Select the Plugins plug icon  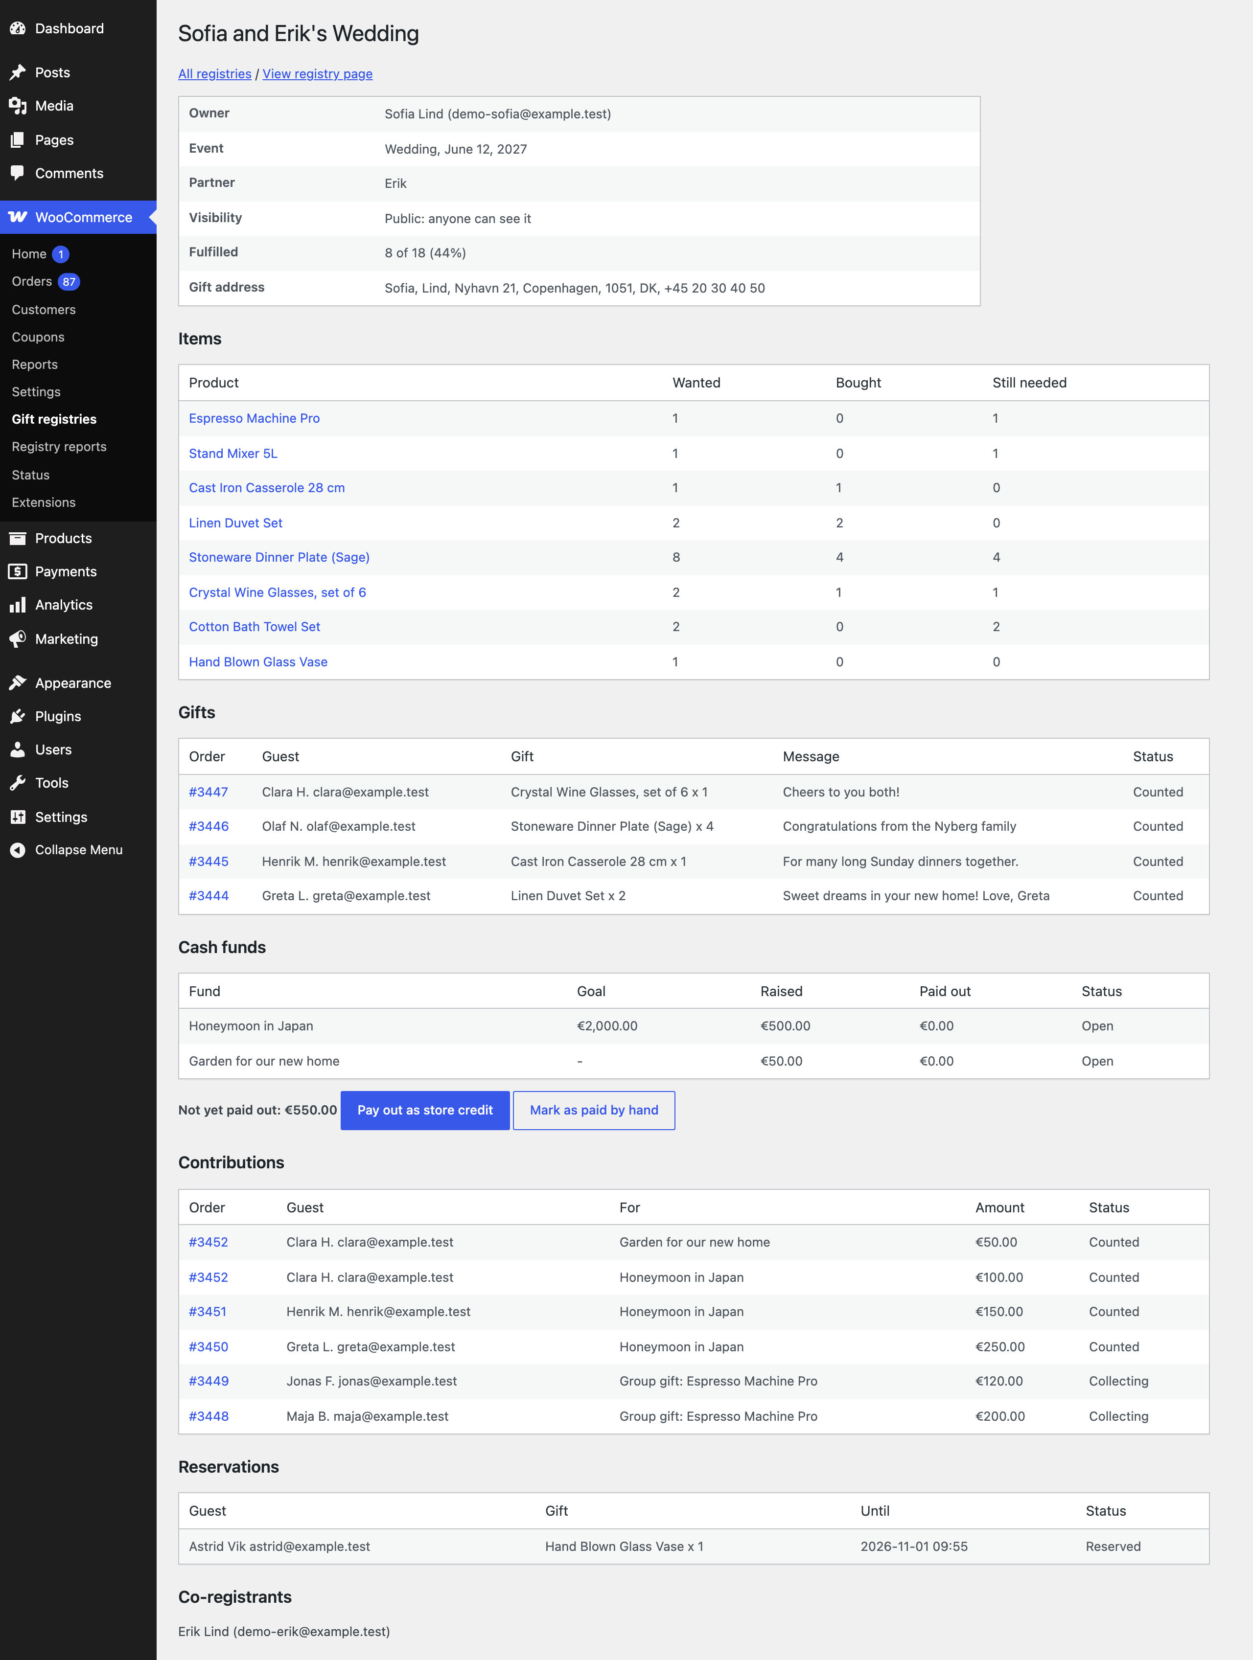click(x=18, y=717)
